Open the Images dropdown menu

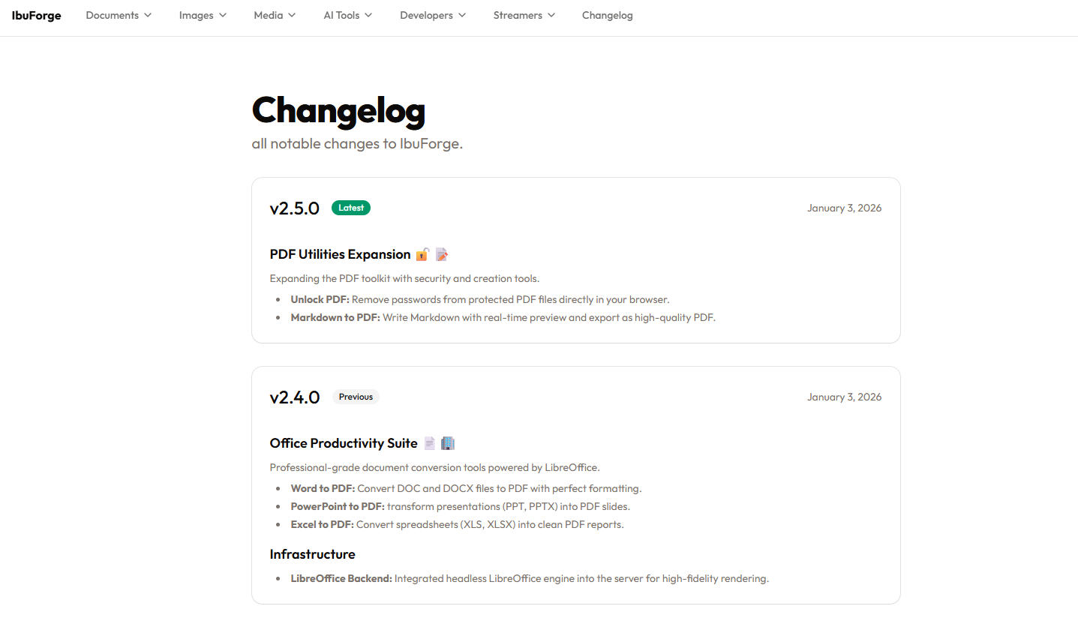pos(202,15)
